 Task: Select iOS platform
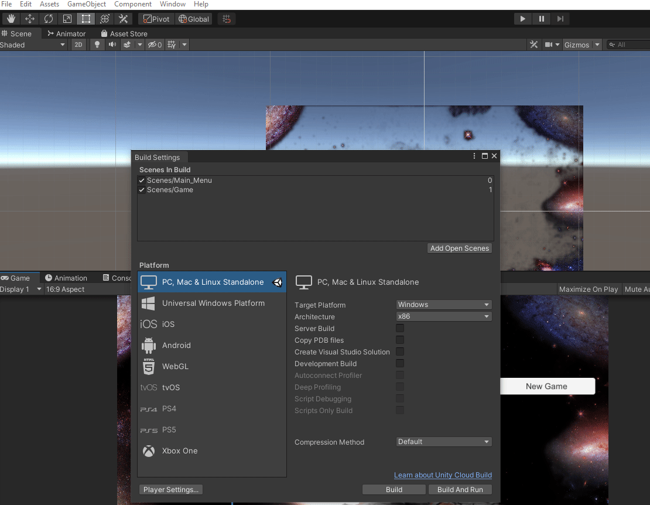pyautogui.click(x=212, y=324)
